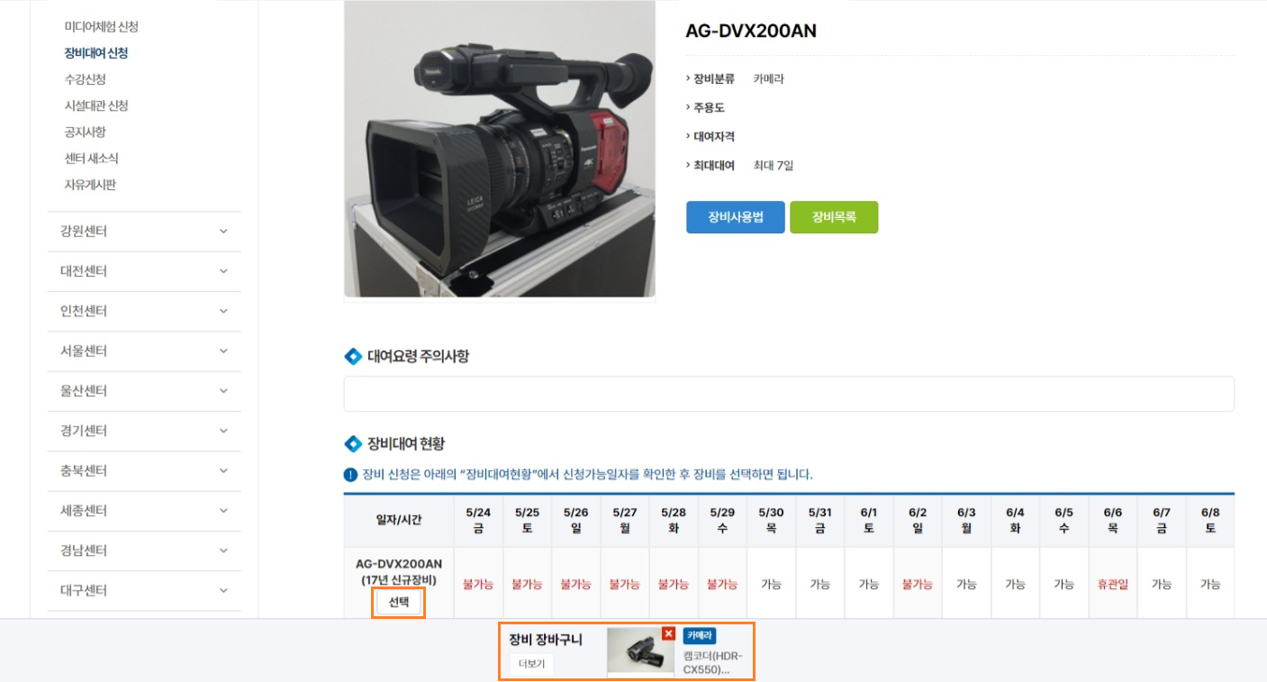The image size is (1267, 682).
Task: Click 불가능 cell under 5/26
Action: point(575,584)
